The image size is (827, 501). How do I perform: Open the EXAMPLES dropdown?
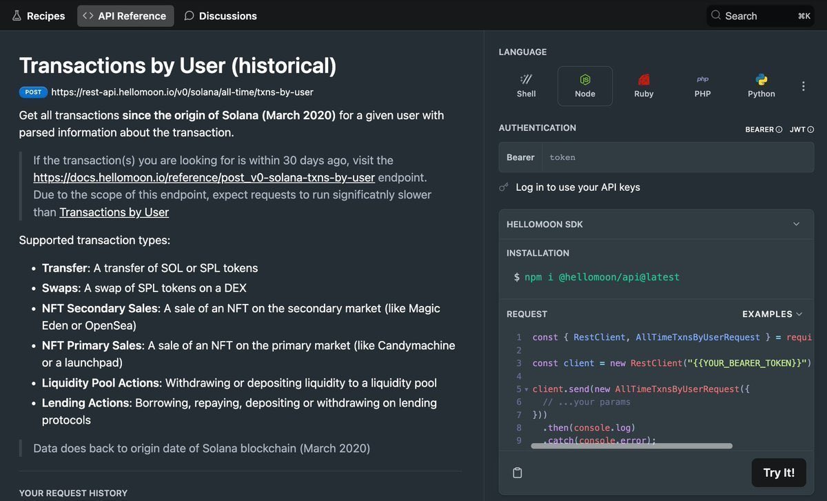(773, 314)
